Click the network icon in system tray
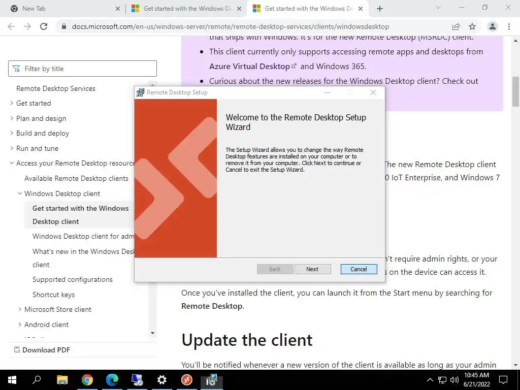 point(442,380)
